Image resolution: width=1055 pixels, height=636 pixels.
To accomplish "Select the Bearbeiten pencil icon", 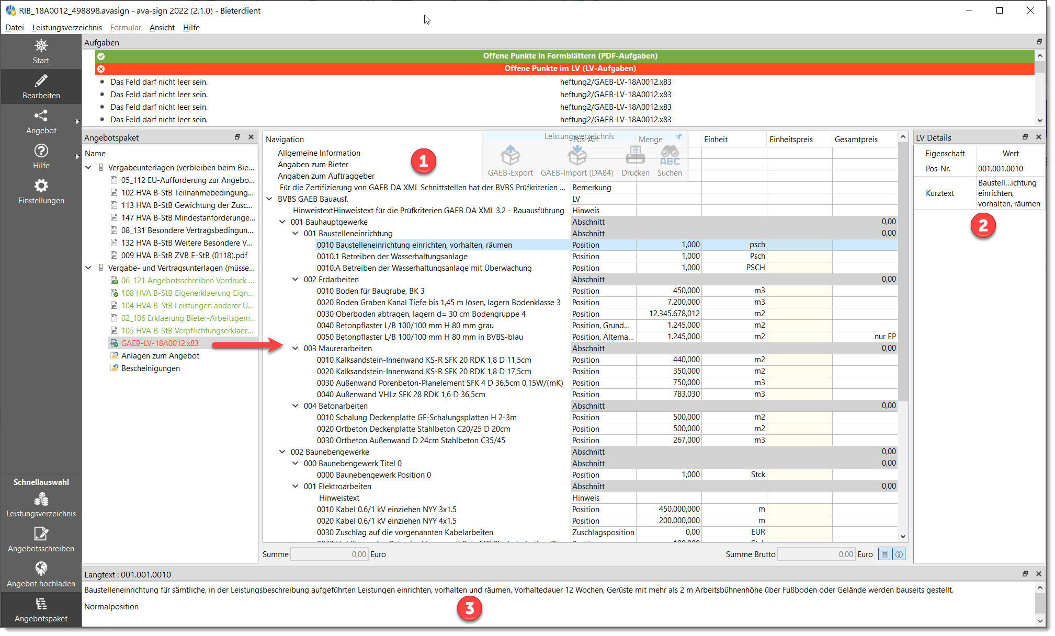I will click(x=41, y=81).
